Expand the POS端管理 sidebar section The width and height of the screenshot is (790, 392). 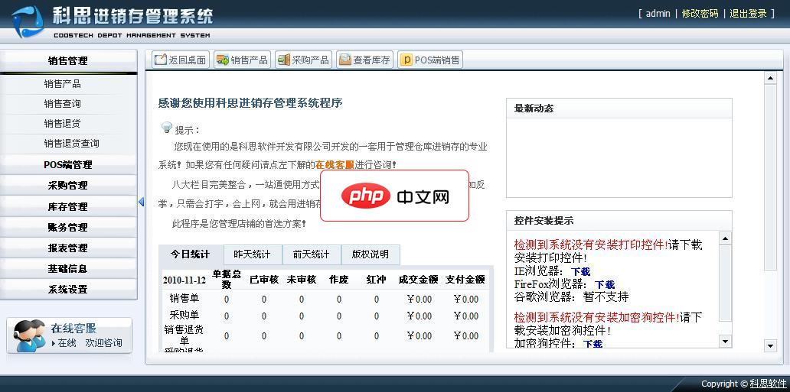pos(68,164)
